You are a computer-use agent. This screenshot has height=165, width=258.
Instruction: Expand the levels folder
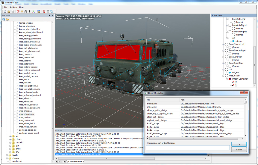point(7,155)
